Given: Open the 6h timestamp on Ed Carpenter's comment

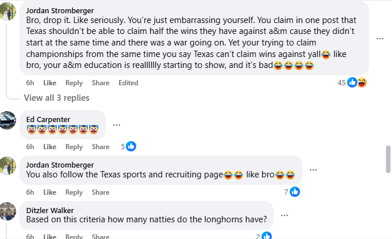Looking at the screenshot, I should coord(30,147).
